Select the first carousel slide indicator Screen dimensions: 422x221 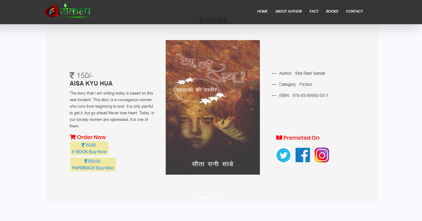coord(202,198)
